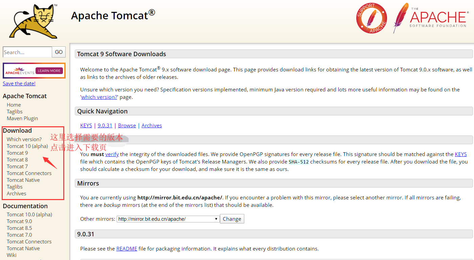Open the Save the date link
This screenshot has width=474, height=260.
[x=19, y=83]
